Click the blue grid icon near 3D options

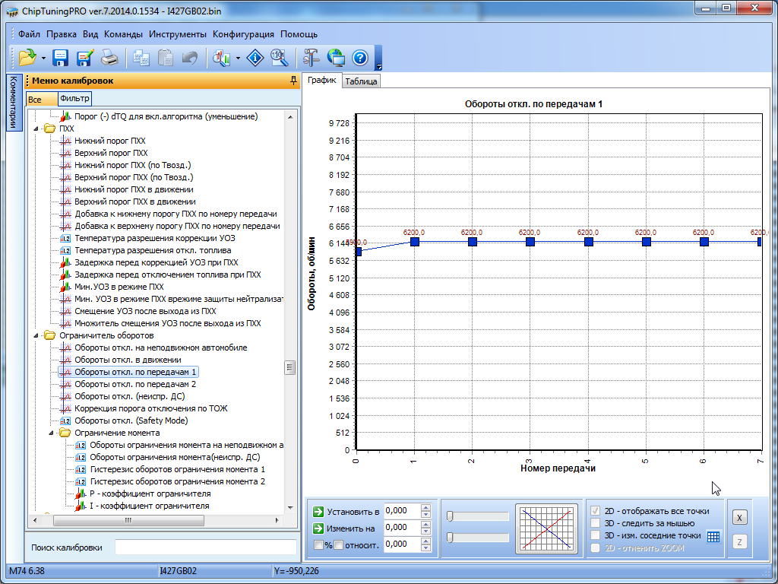tap(713, 536)
